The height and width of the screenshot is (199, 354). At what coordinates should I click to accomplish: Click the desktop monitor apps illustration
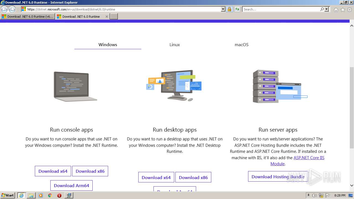[174, 85]
